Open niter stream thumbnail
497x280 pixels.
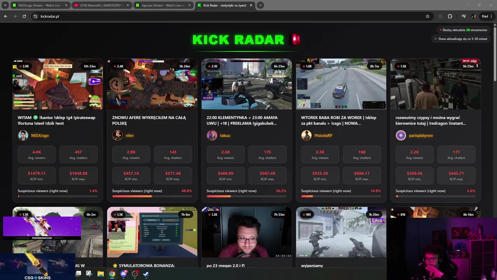(152, 84)
